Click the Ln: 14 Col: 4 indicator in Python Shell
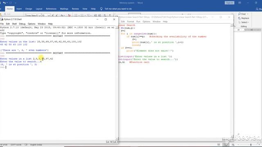 point(112,142)
